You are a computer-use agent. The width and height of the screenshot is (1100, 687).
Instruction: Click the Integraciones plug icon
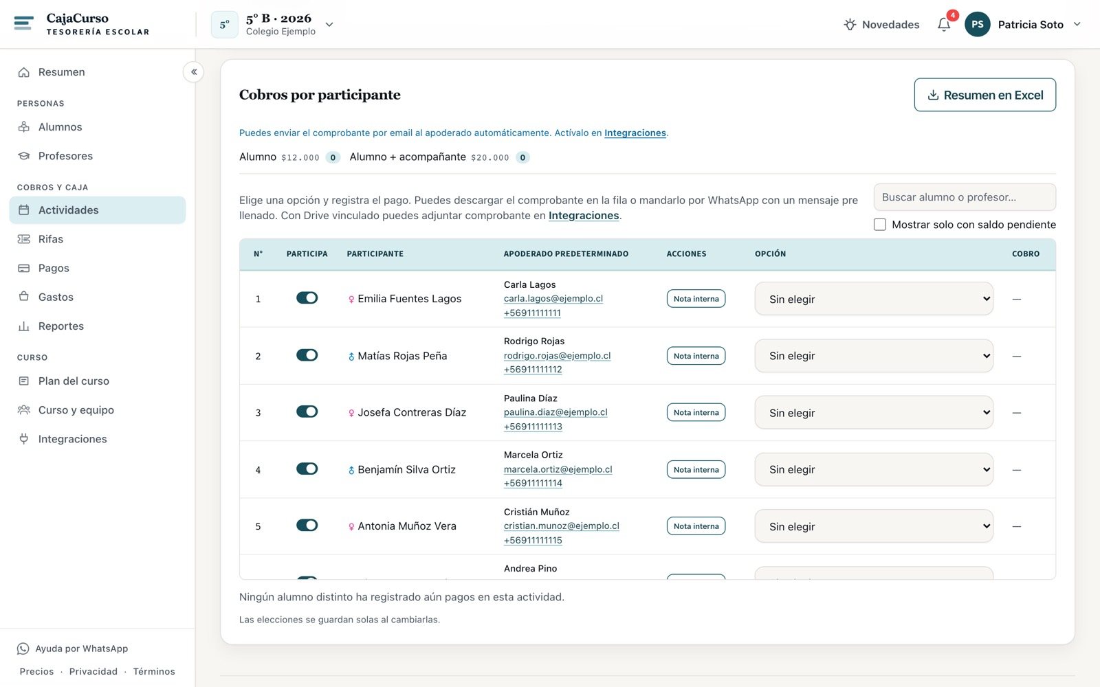pyautogui.click(x=24, y=439)
